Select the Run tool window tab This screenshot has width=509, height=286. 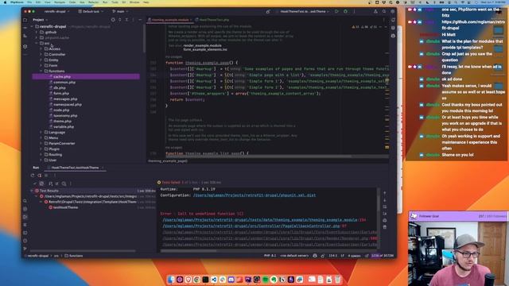[36, 168]
